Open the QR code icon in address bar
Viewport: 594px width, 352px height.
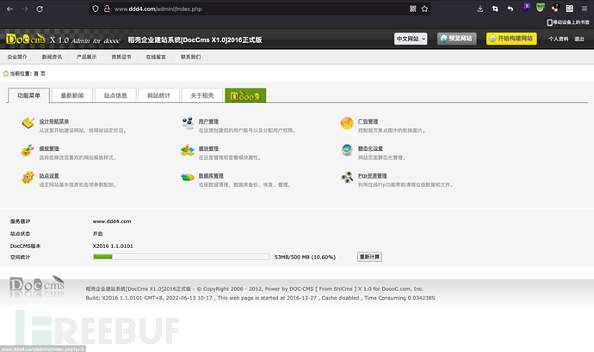pos(413,9)
